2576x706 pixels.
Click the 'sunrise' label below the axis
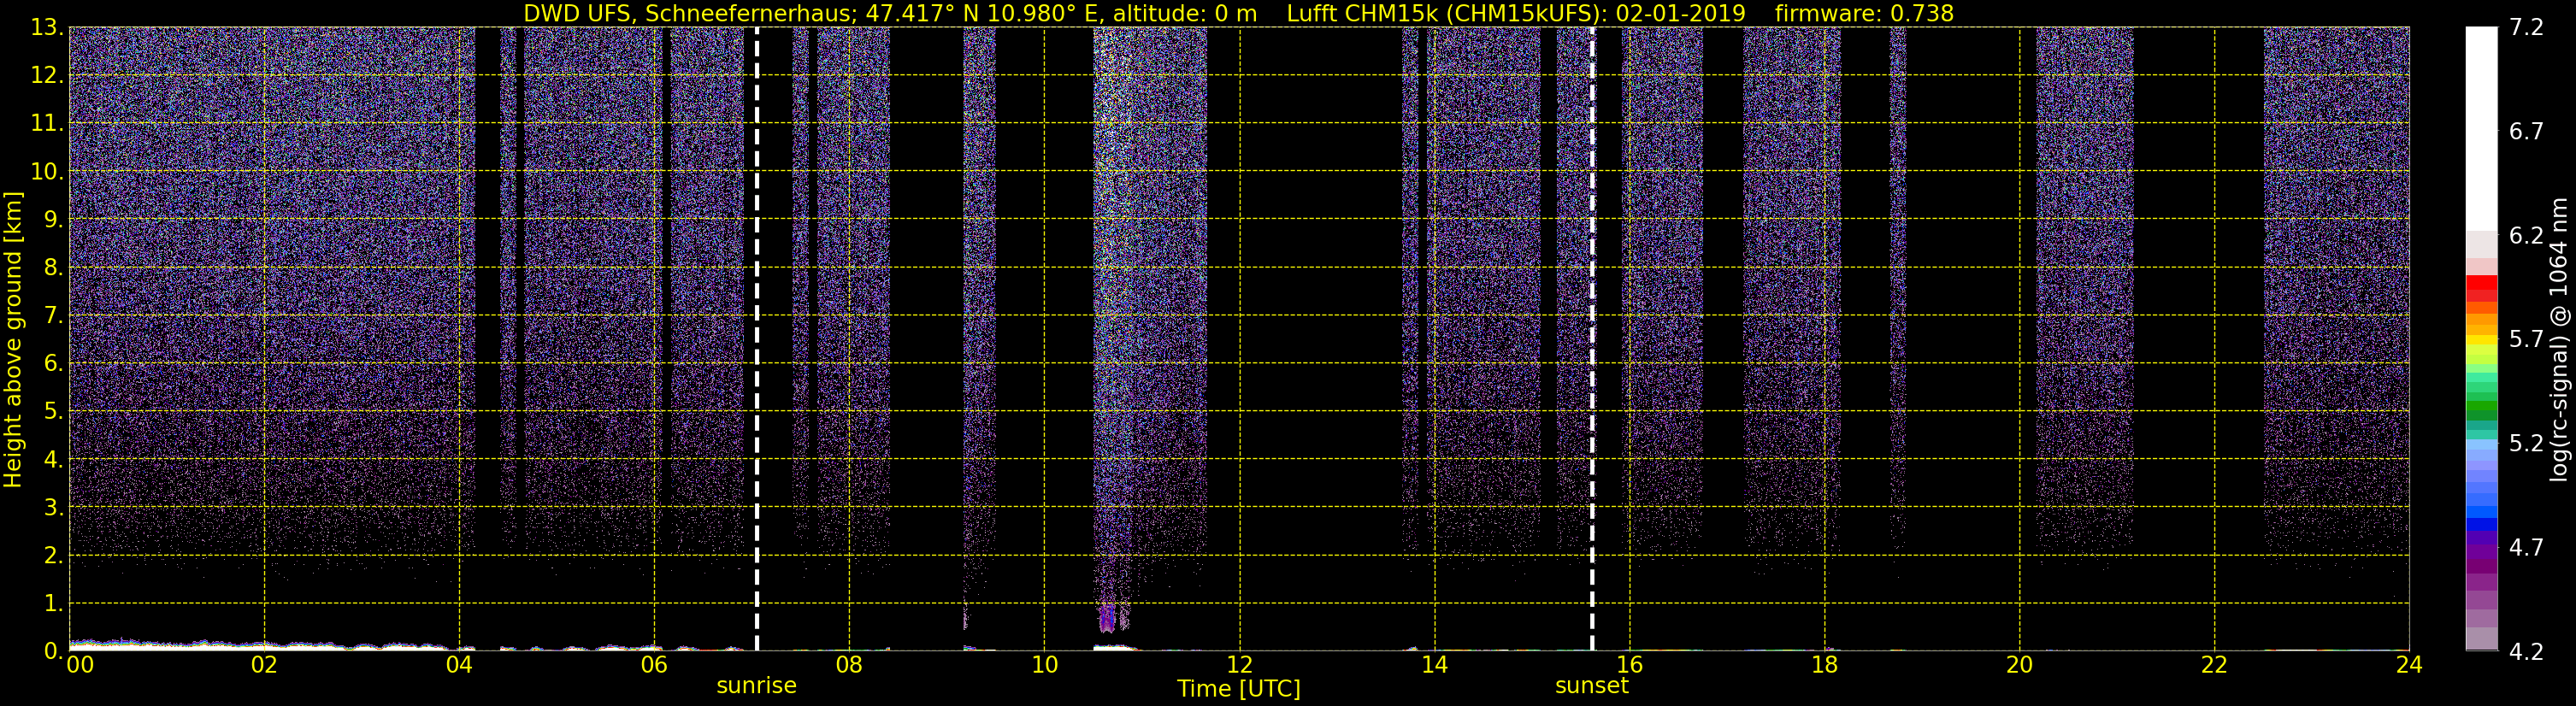tap(756, 686)
